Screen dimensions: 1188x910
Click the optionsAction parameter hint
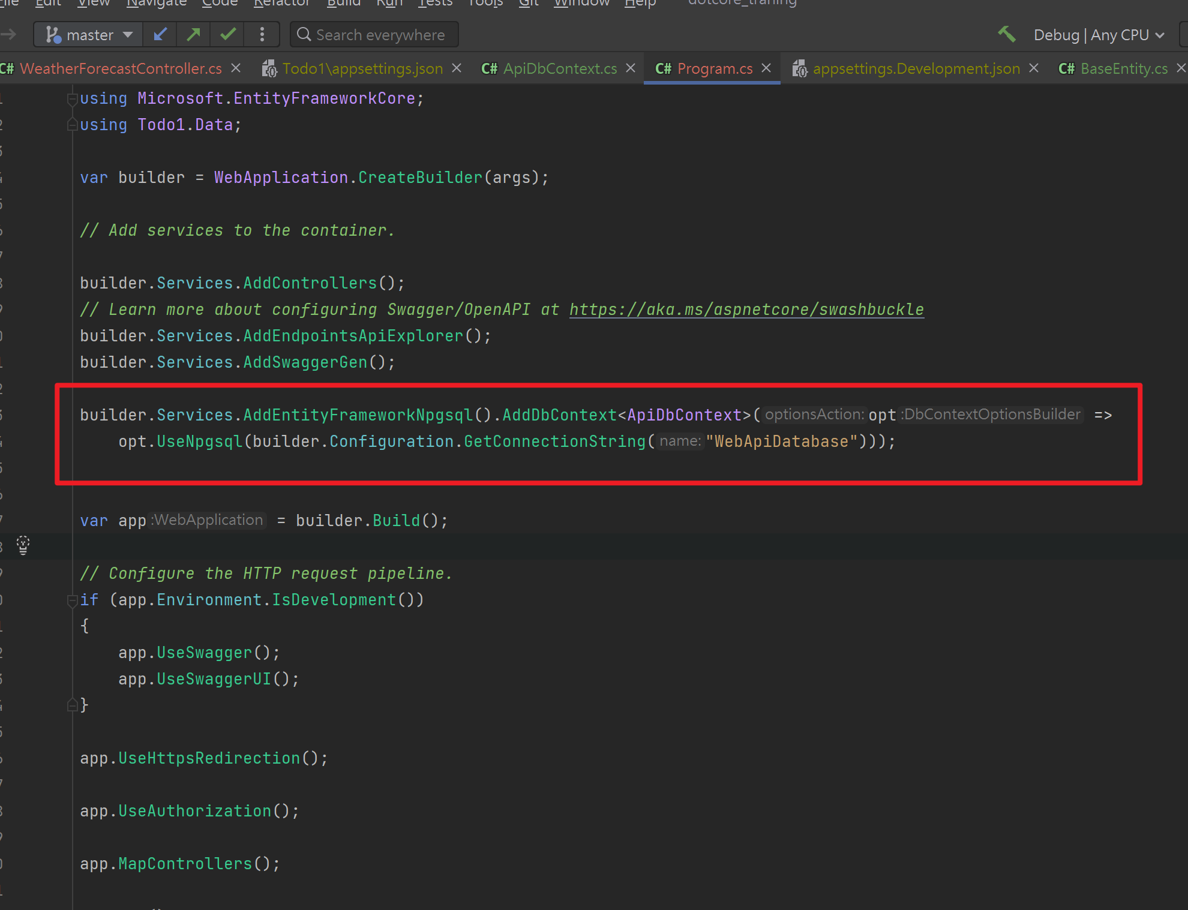814,415
